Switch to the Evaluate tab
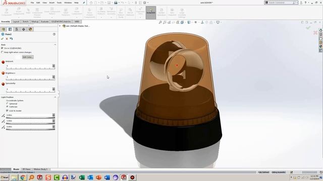 [45, 22]
